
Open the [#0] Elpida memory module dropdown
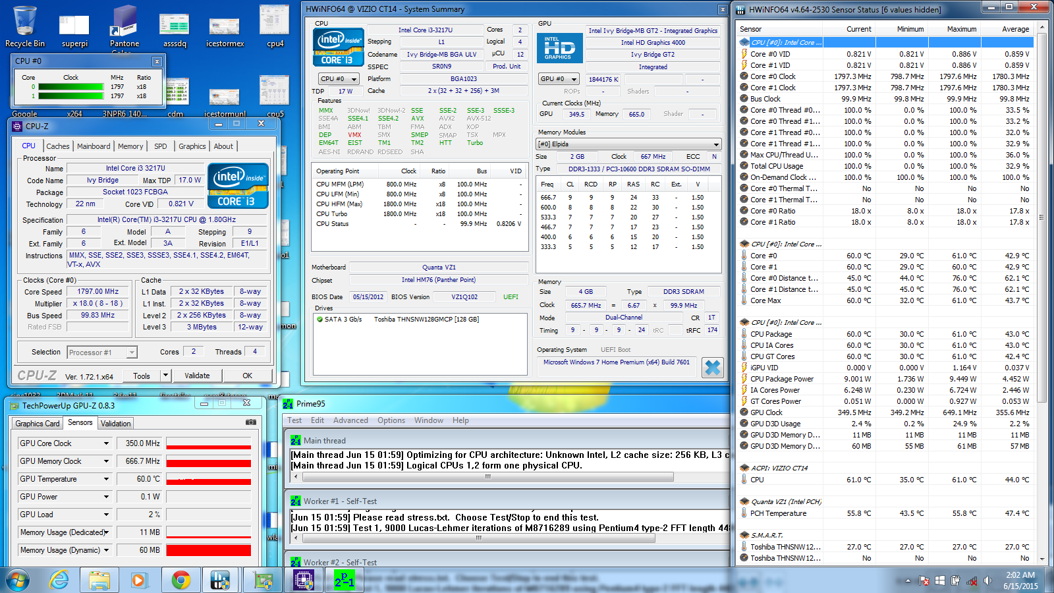click(628, 144)
